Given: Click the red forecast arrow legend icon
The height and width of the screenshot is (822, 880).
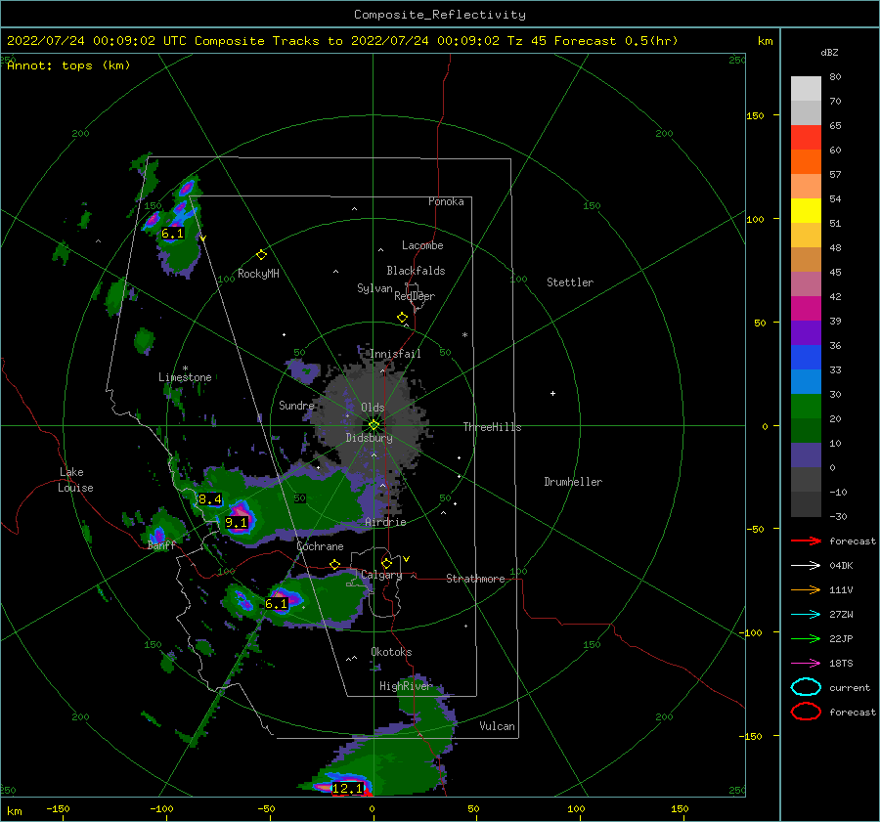Looking at the screenshot, I should [806, 541].
